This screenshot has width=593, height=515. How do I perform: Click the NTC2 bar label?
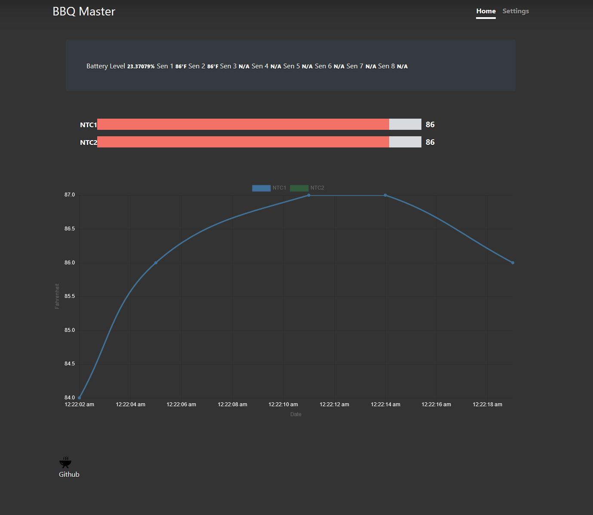pos(89,143)
